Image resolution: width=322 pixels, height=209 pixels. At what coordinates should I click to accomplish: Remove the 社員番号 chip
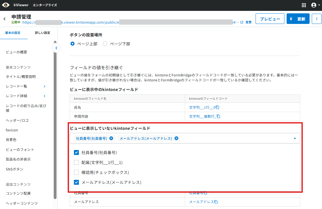111,139
